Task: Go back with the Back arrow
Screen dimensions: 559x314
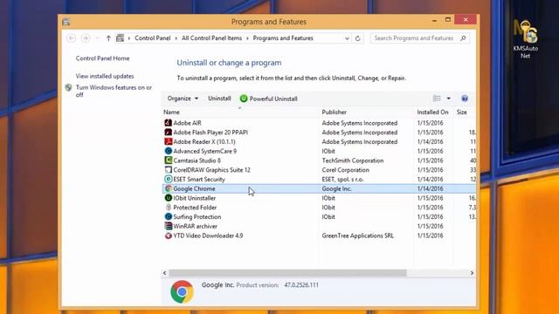Action: 71,38
